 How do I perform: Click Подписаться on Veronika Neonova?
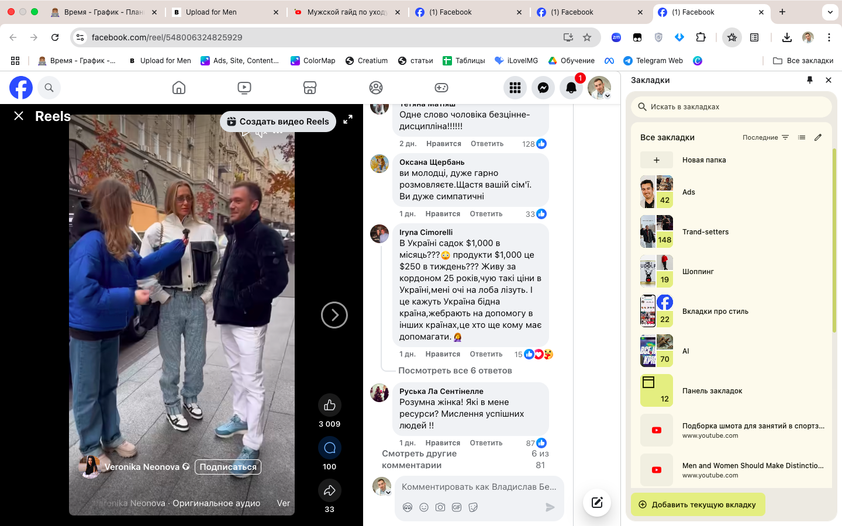point(228,467)
